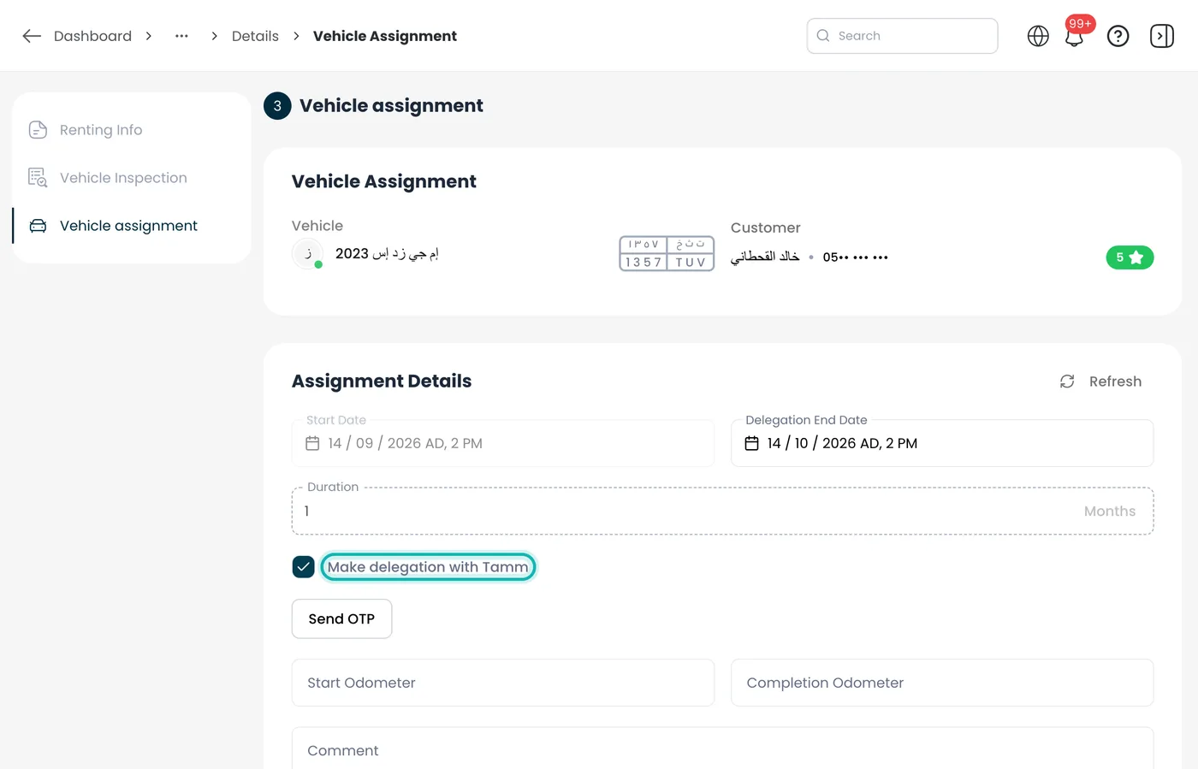Click the customer phone number 05
The height and width of the screenshot is (769, 1198).
[x=856, y=257]
